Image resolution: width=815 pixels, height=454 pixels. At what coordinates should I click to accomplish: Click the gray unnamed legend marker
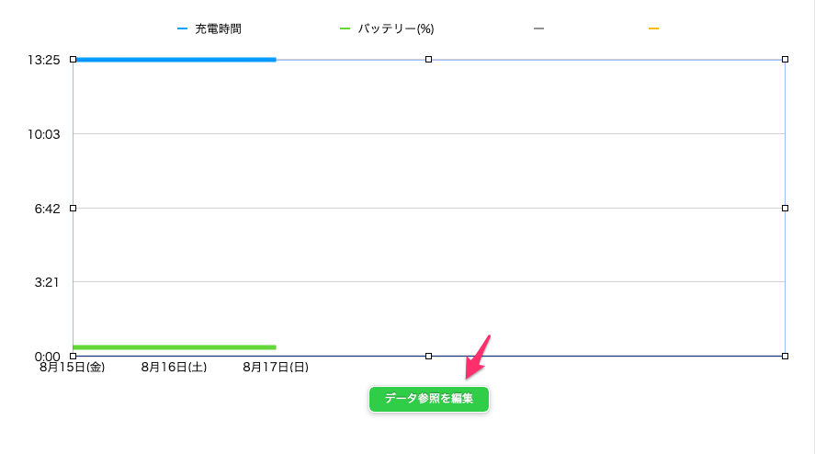click(538, 28)
